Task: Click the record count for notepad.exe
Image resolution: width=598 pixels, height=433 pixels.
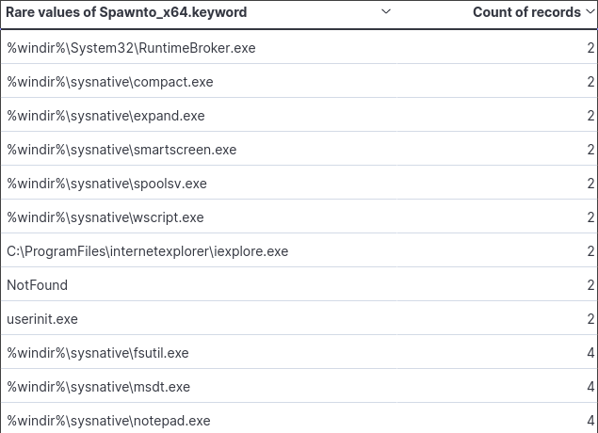Action: 590,421
